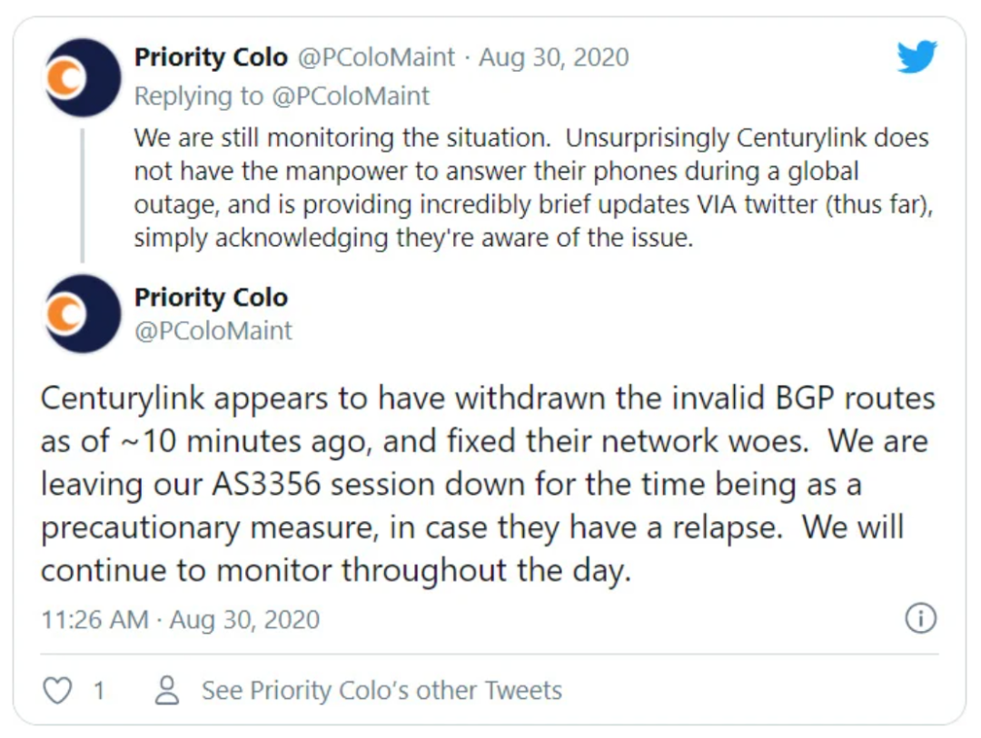Click the vertical thread line connecting the tweets

pyautogui.click(x=83, y=194)
